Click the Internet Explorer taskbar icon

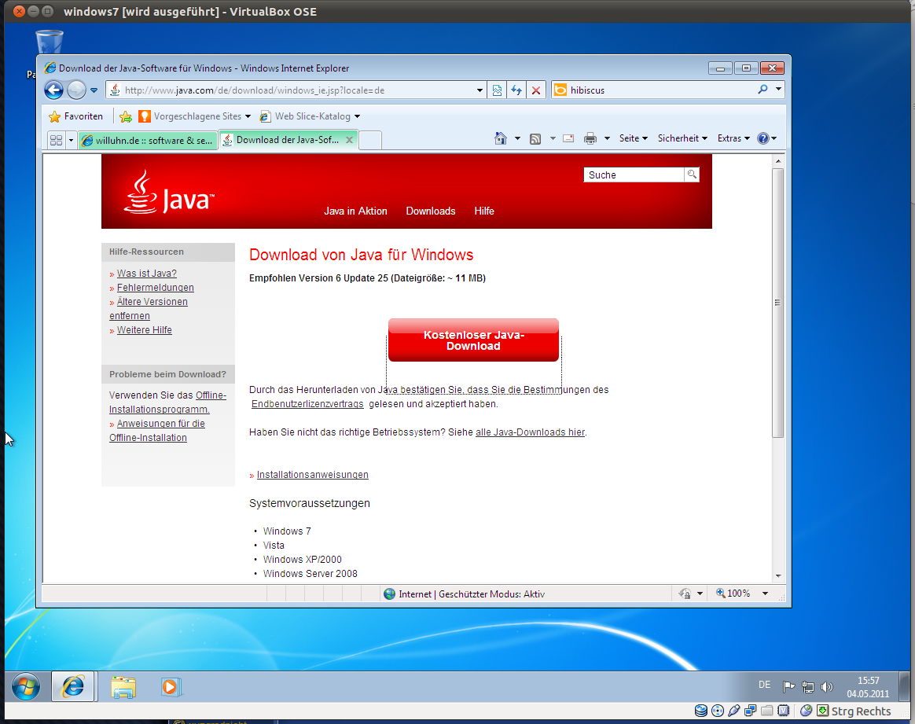tap(73, 686)
